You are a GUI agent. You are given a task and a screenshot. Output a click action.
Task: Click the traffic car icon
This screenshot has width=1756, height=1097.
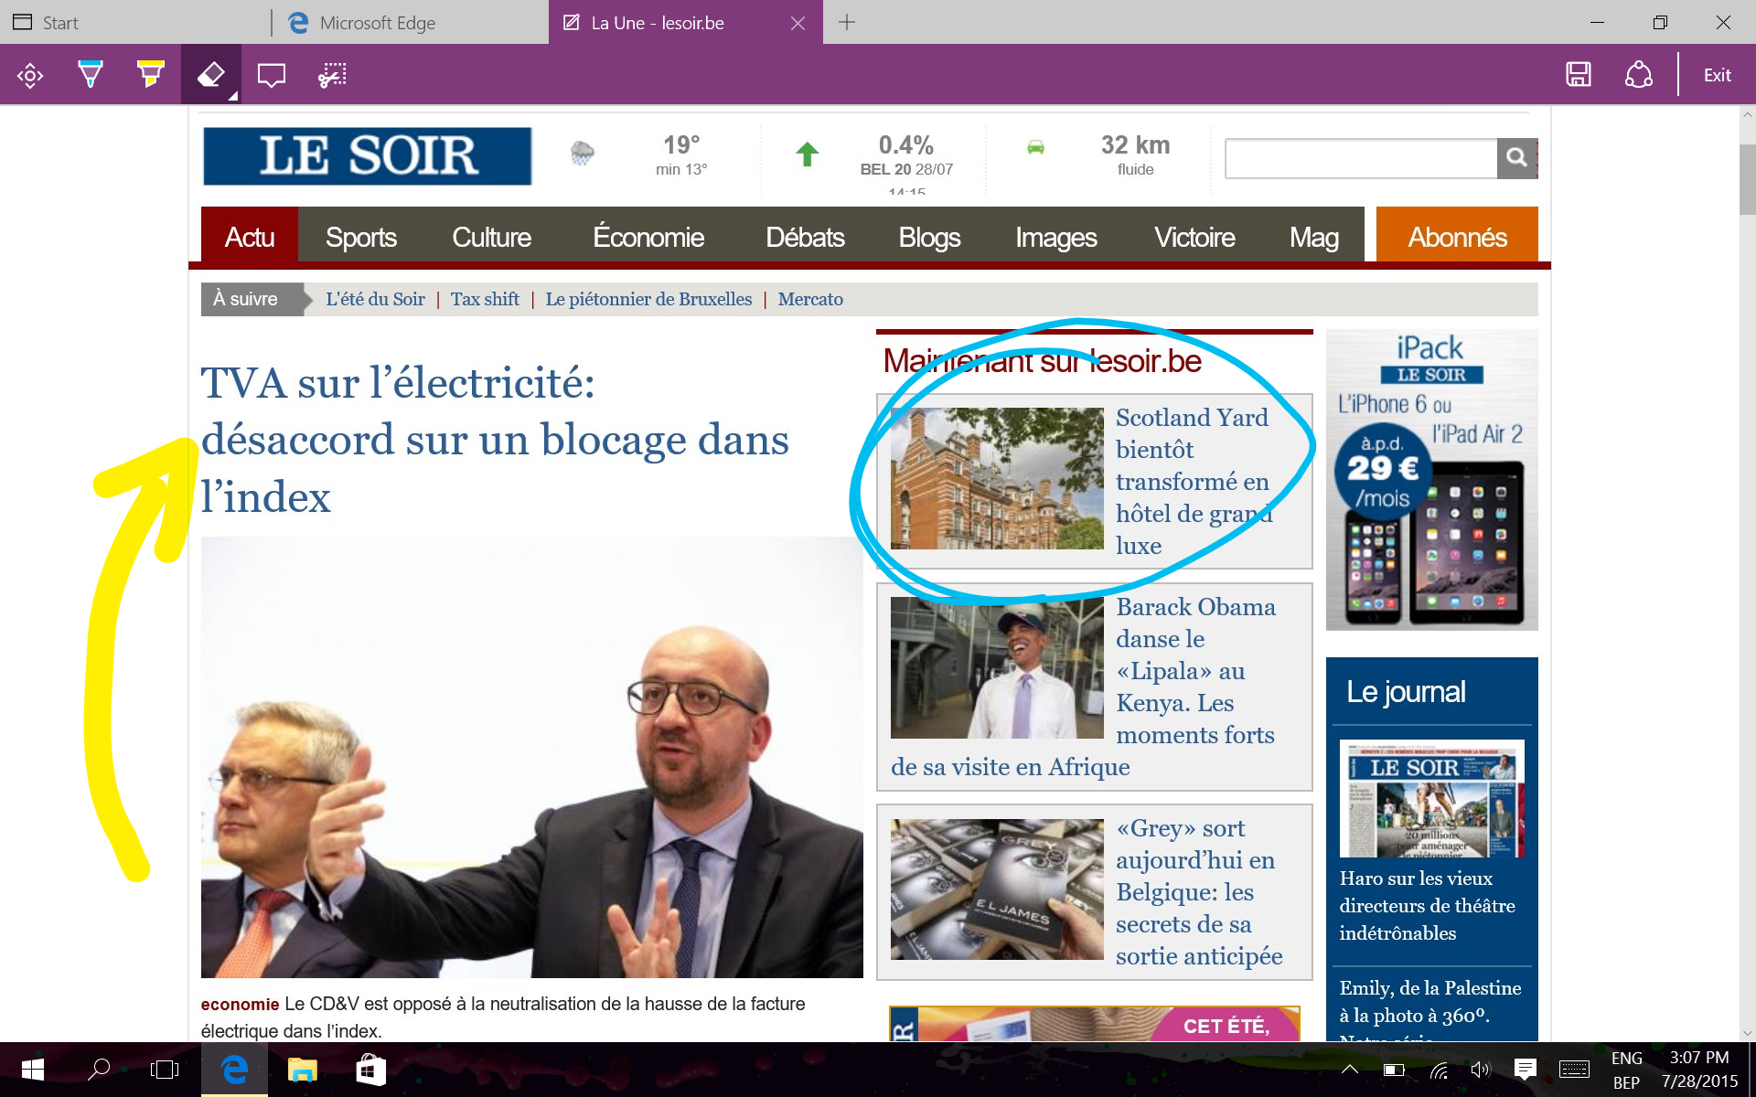point(1035,147)
